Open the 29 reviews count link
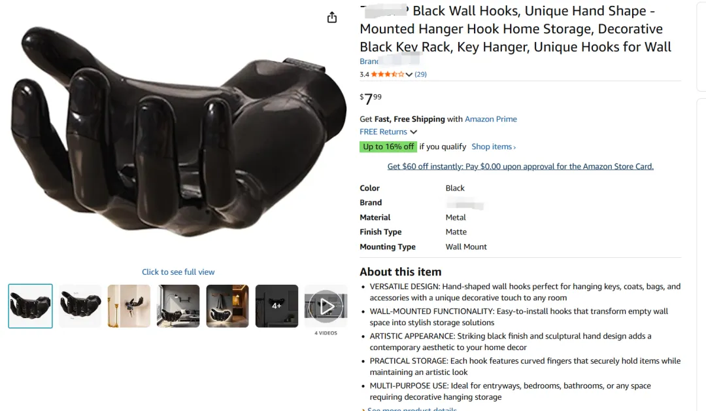The width and height of the screenshot is (706, 411). click(x=420, y=75)
